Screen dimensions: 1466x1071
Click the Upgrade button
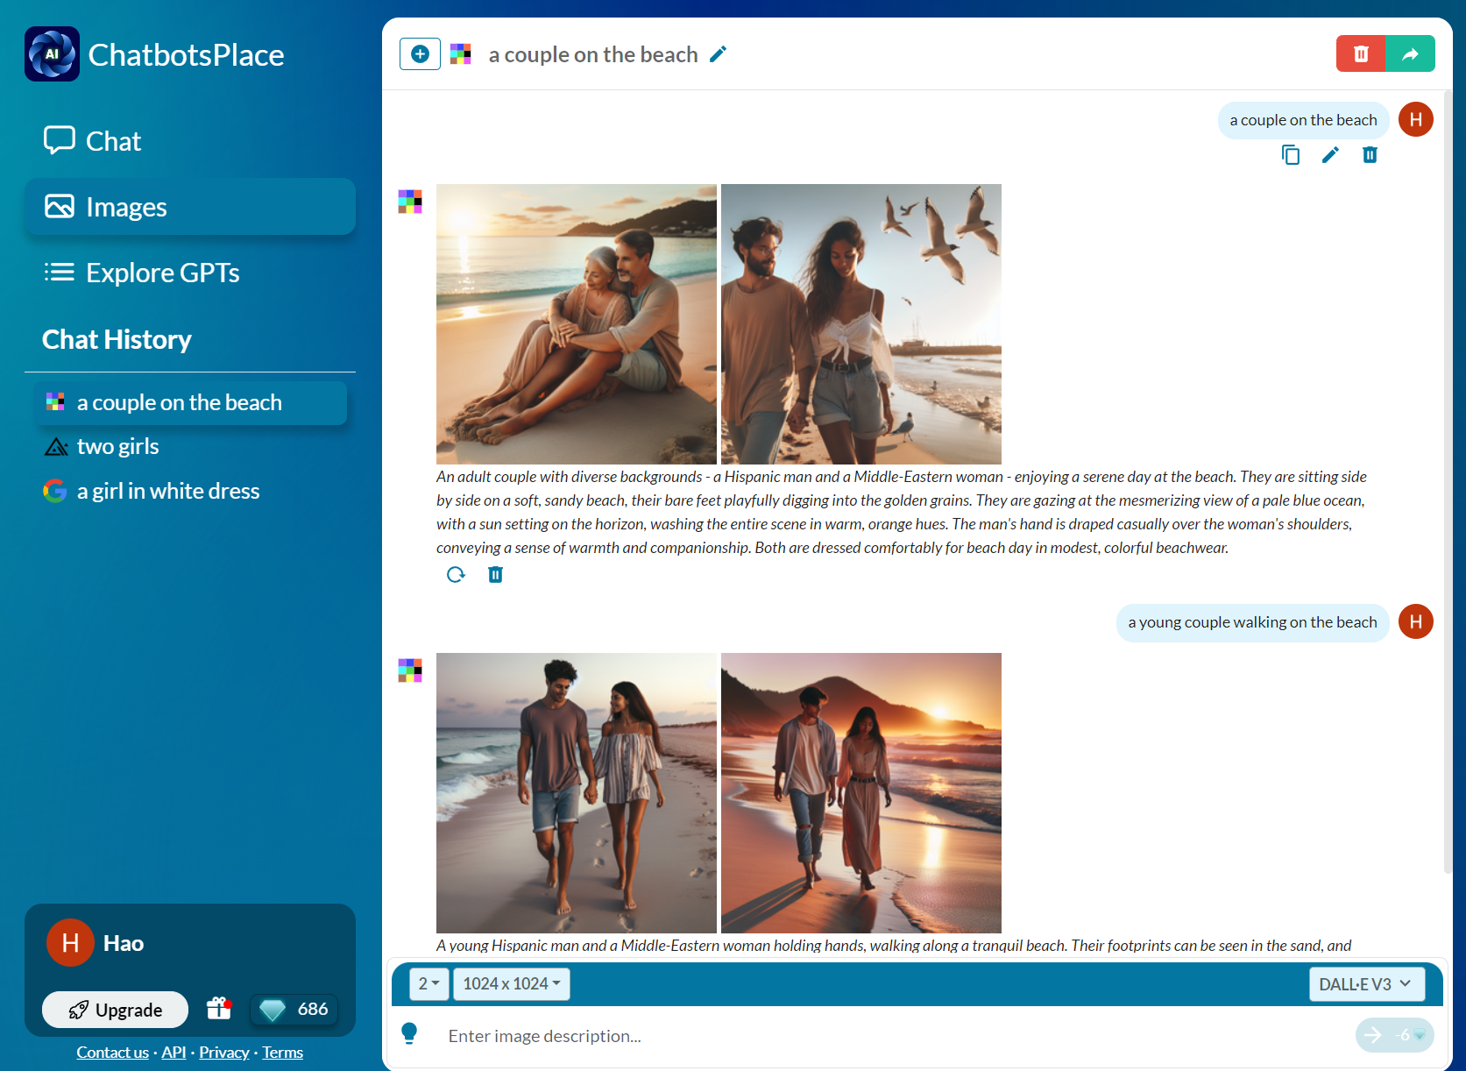click(x=115, y=1010)
